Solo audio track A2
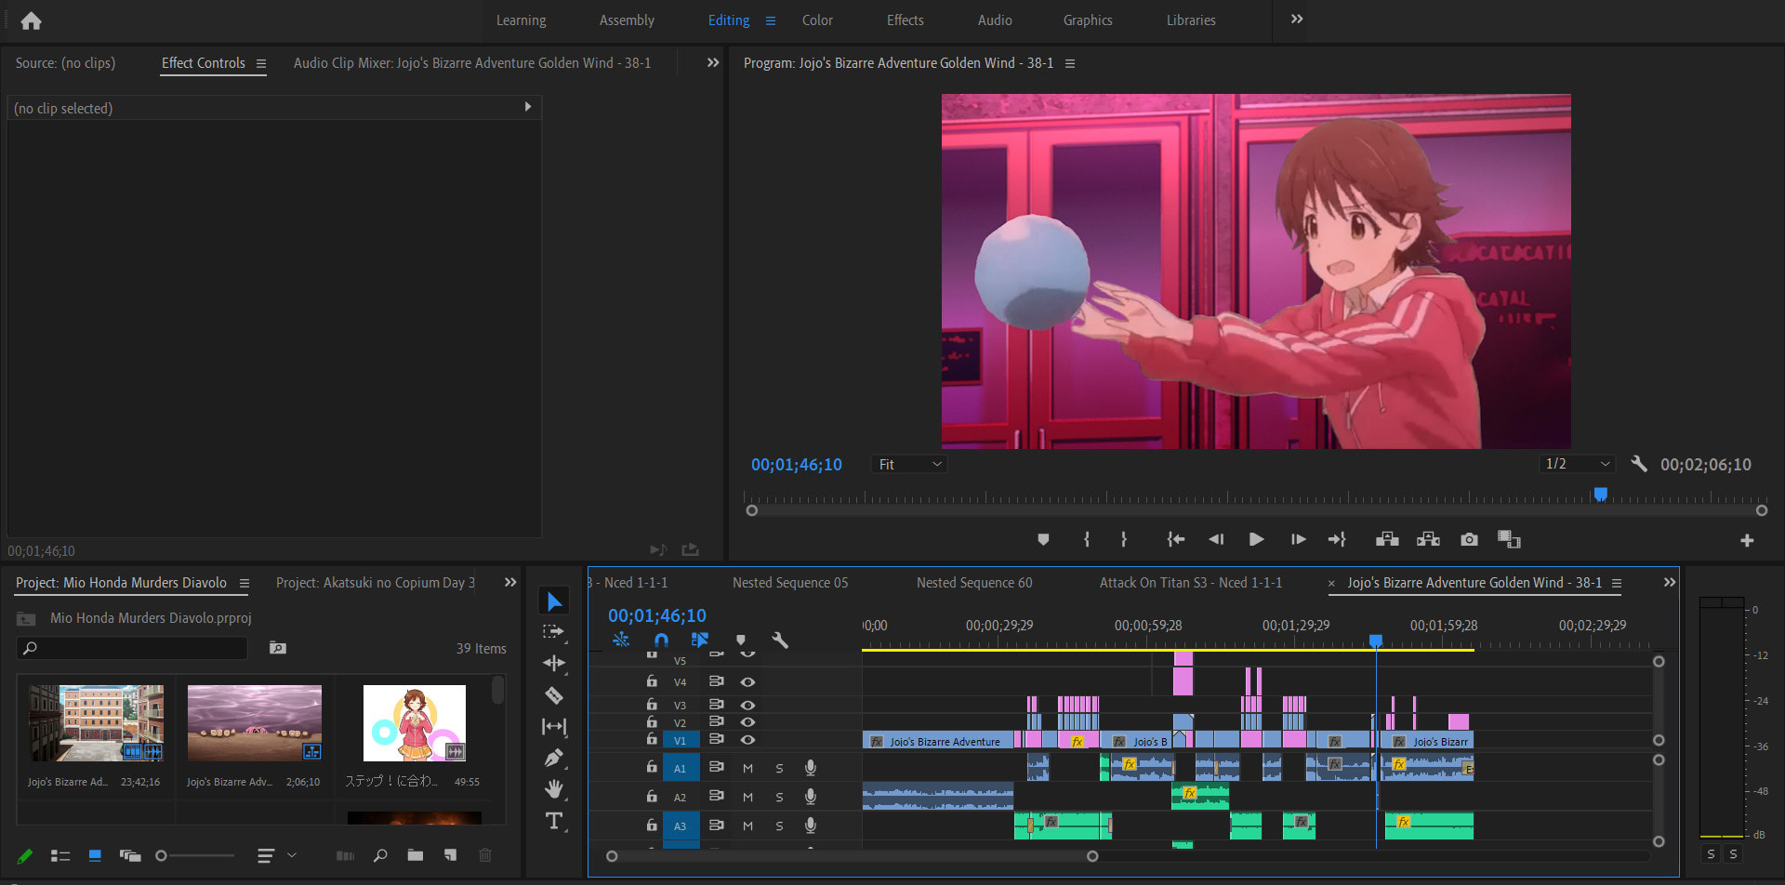 tap(779, 798)
